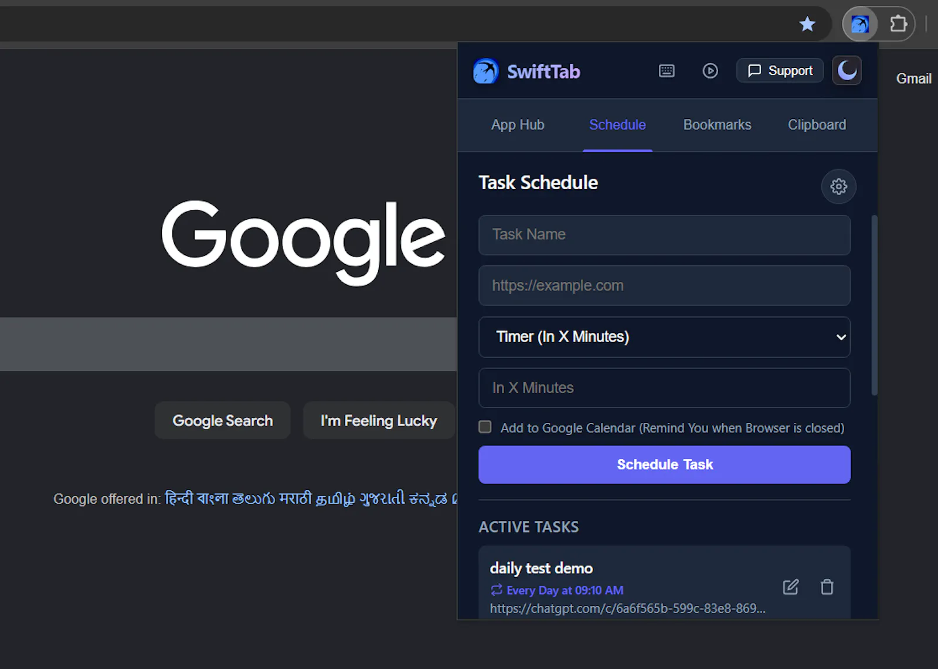Image resolution: width=938 pixels, height=669 pixels.
Task: Open Task Schedule settings gear
Action: 838,186
